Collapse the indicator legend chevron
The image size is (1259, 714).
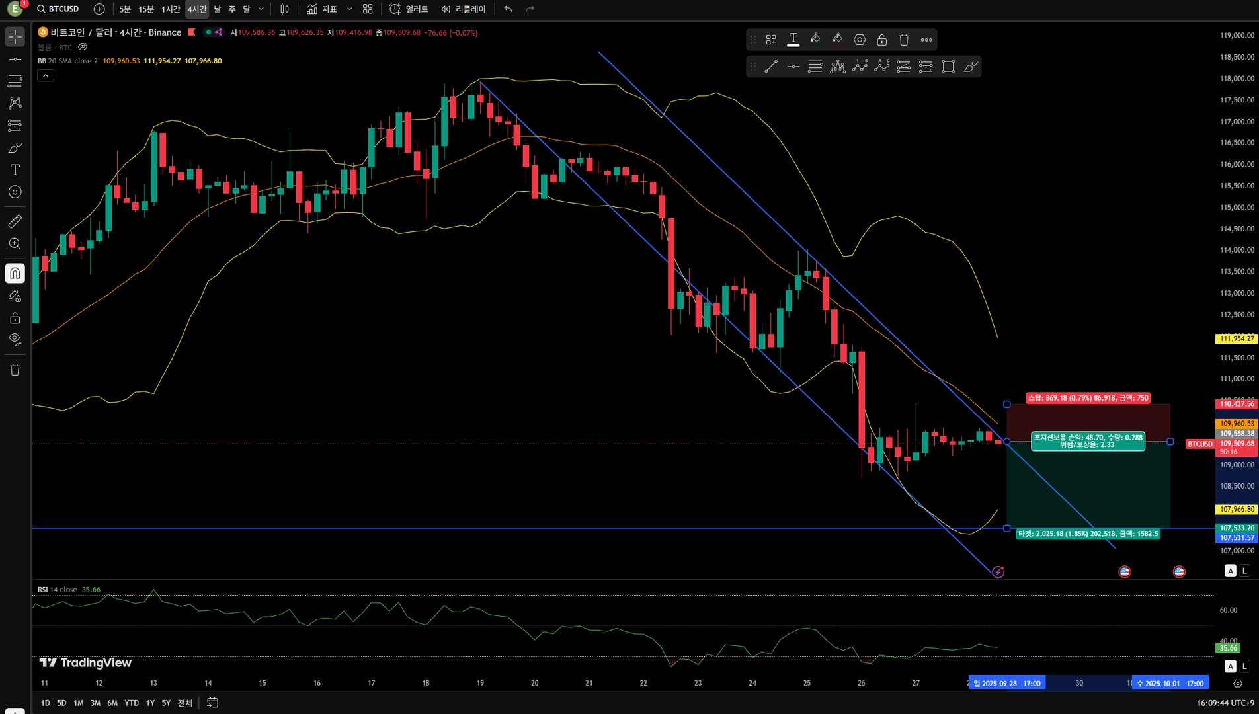pyautogui.click(x=45, y=76)
